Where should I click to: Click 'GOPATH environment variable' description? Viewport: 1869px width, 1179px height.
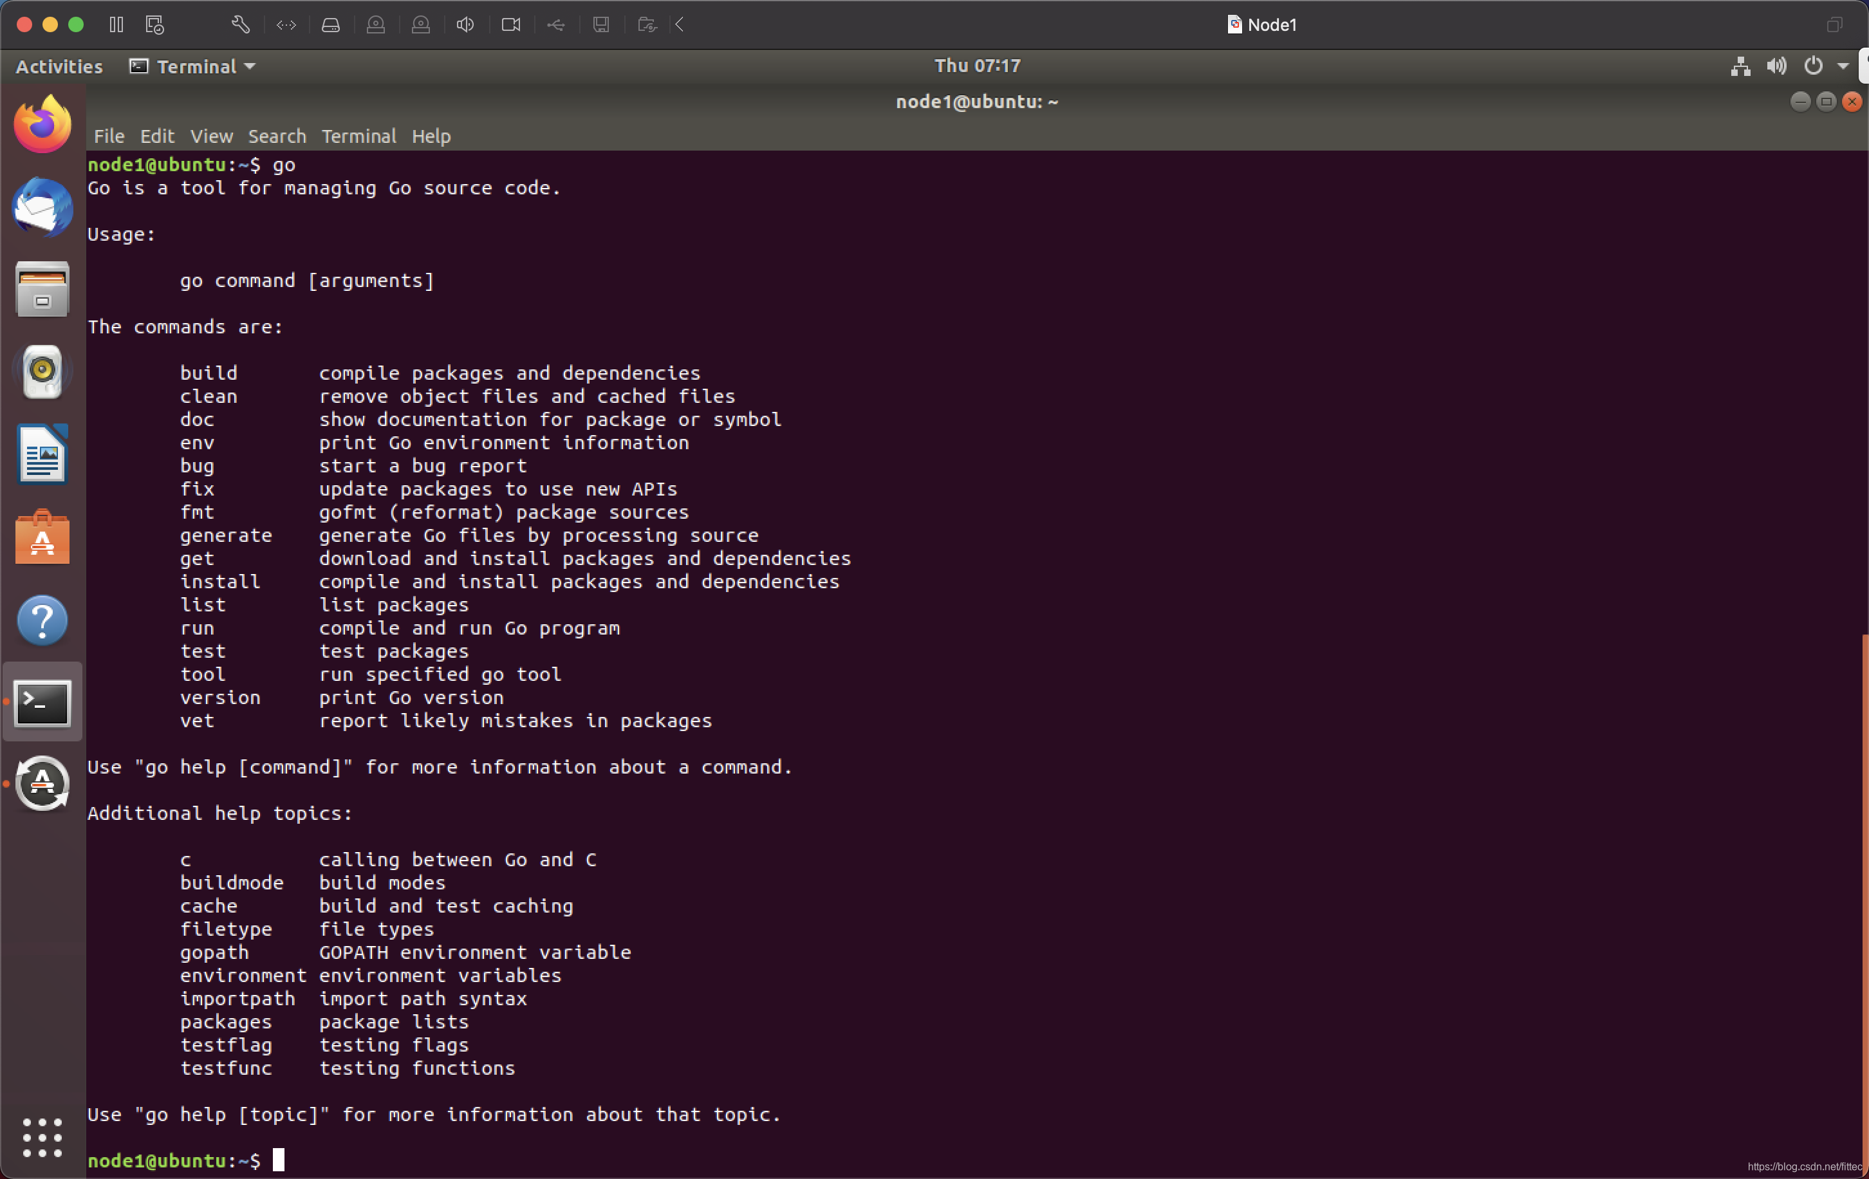[x=475, y=953]
